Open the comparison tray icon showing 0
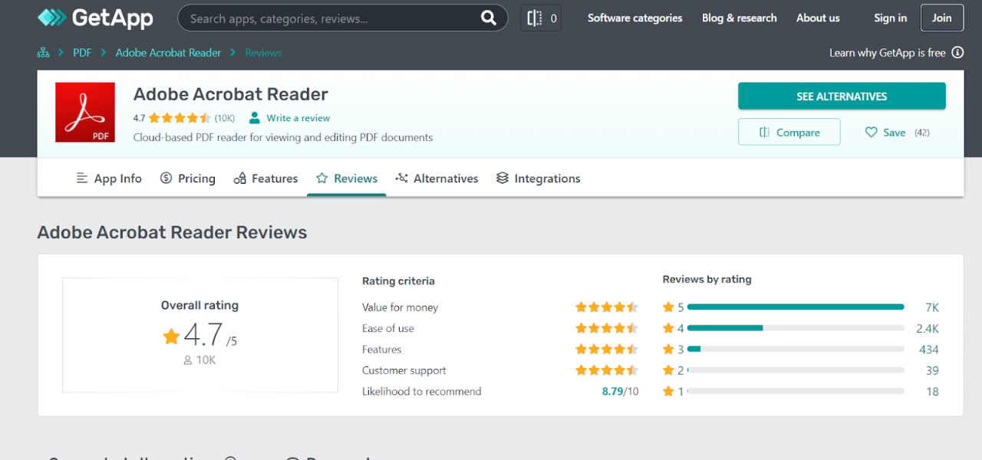Viewport: 982px width, 460px height. (x=540, y=17)
